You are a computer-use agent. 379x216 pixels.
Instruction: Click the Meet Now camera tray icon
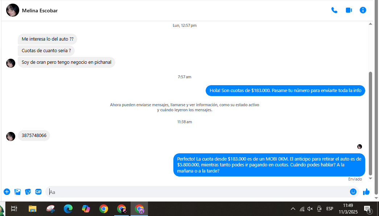(x=319, y=209)
